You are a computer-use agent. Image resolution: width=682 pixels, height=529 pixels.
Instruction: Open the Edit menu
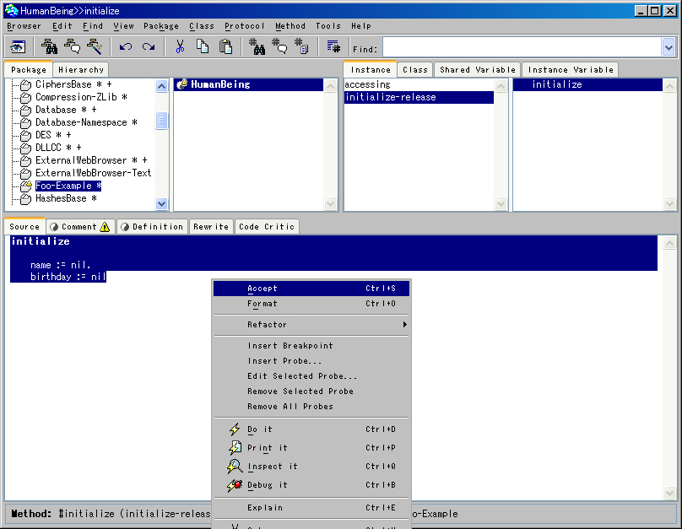[62, 26]
